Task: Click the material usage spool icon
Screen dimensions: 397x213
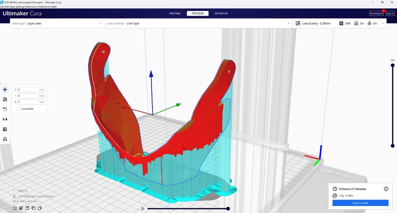Action: [334, 196]
